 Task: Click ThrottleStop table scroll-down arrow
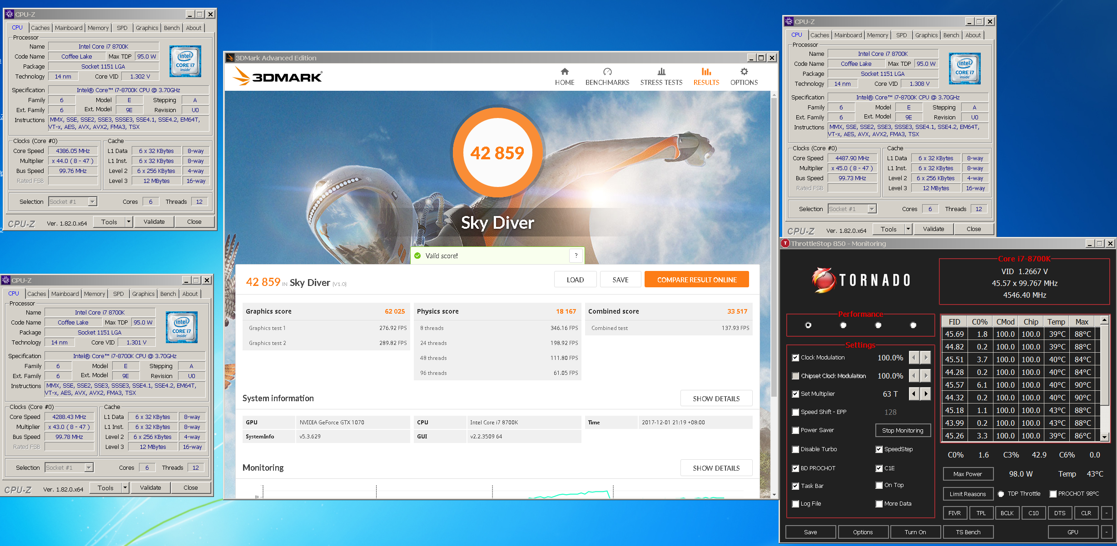(1104, 437)
